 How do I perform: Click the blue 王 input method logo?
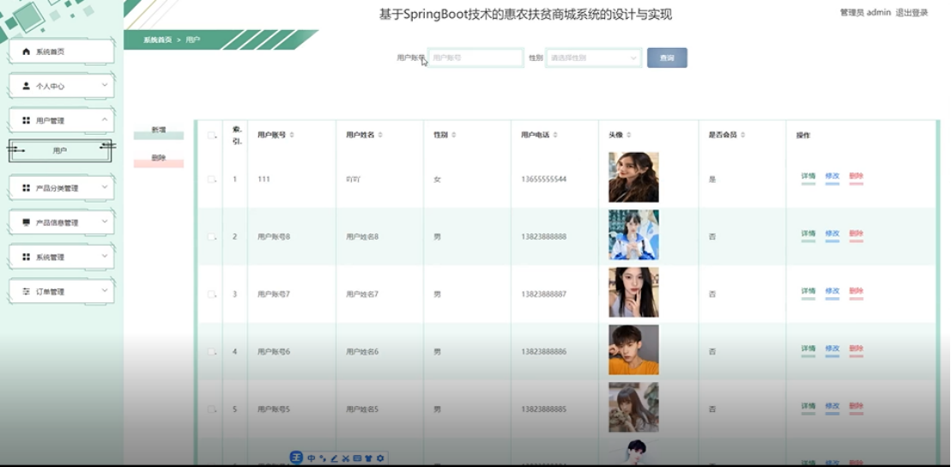pyautogui.click(x=297, y=458)
